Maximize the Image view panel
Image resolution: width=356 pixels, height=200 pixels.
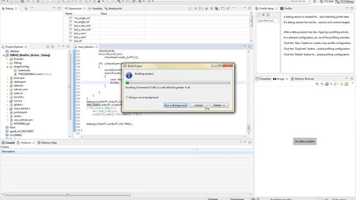[352, 79]
